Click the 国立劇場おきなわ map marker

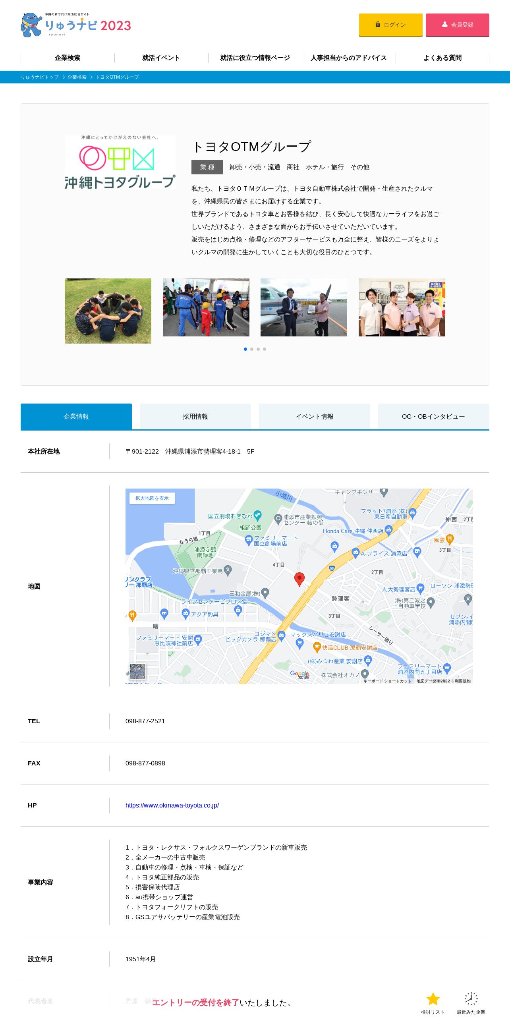tap(257, 516)
